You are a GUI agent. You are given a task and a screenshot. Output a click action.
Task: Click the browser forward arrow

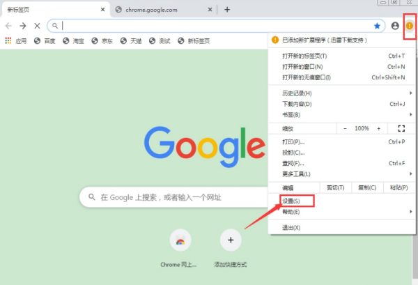point(23,26)
